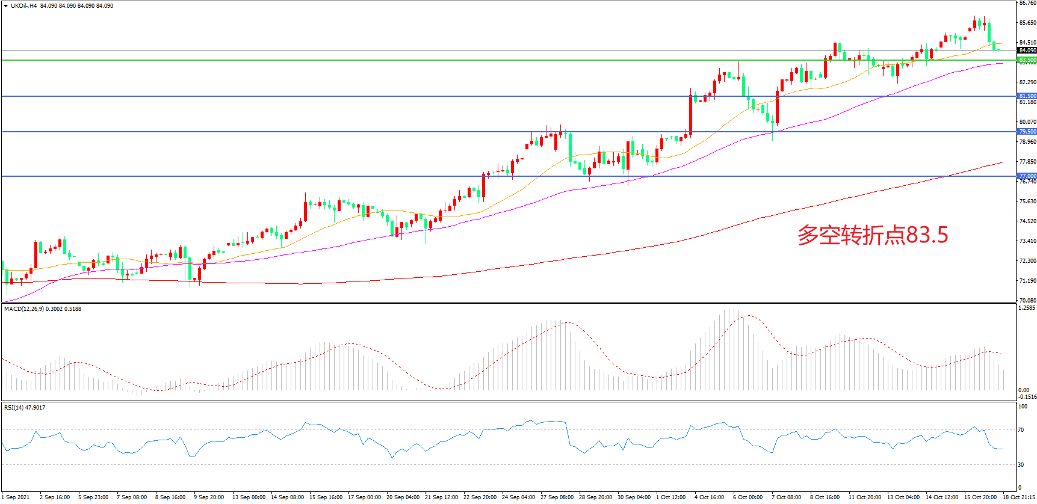The height and width of the screenshot is (504, 1037).
Task: Click the blue 79.500 price label
Action: click(x=1027, y=132)
